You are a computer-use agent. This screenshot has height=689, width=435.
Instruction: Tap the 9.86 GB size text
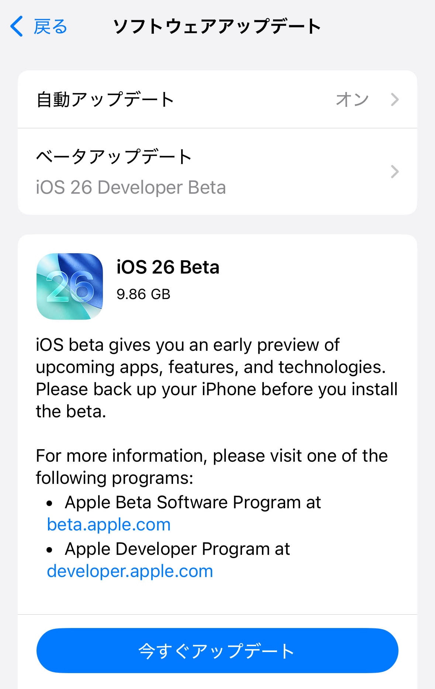click(x=144, y=294)
